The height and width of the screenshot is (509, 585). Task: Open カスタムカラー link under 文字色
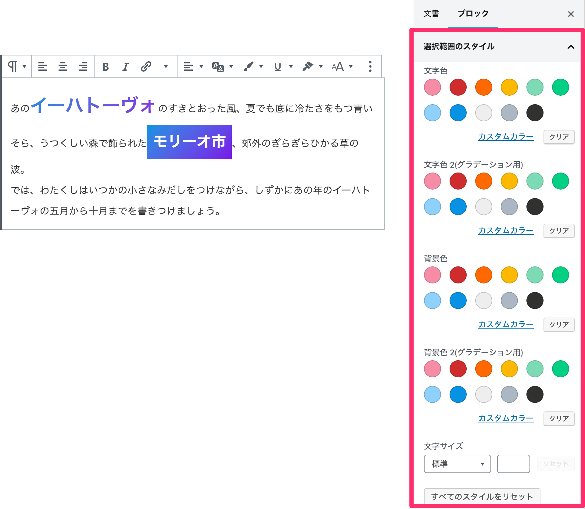click(506, 137)
